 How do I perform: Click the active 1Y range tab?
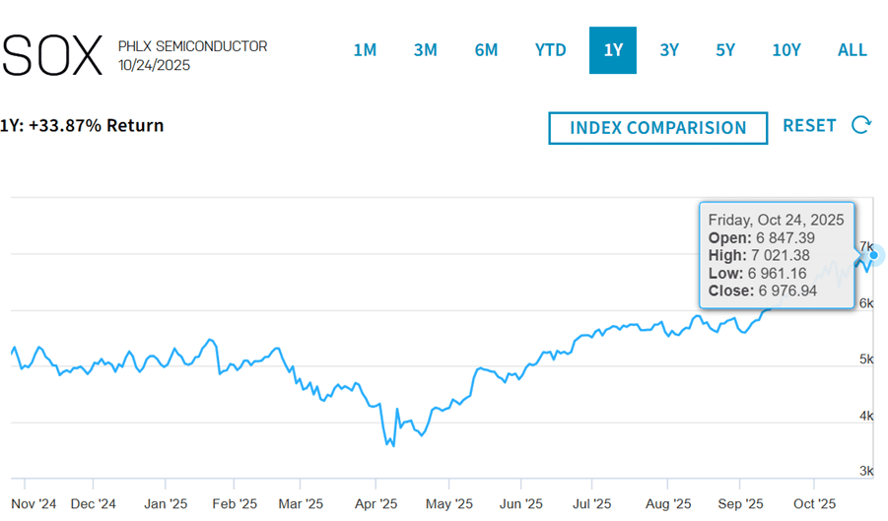click(x=613, y=50)
